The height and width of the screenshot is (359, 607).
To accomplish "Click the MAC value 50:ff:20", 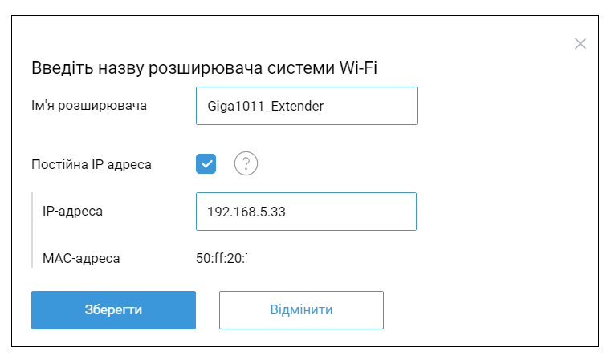I will point(222,258).
